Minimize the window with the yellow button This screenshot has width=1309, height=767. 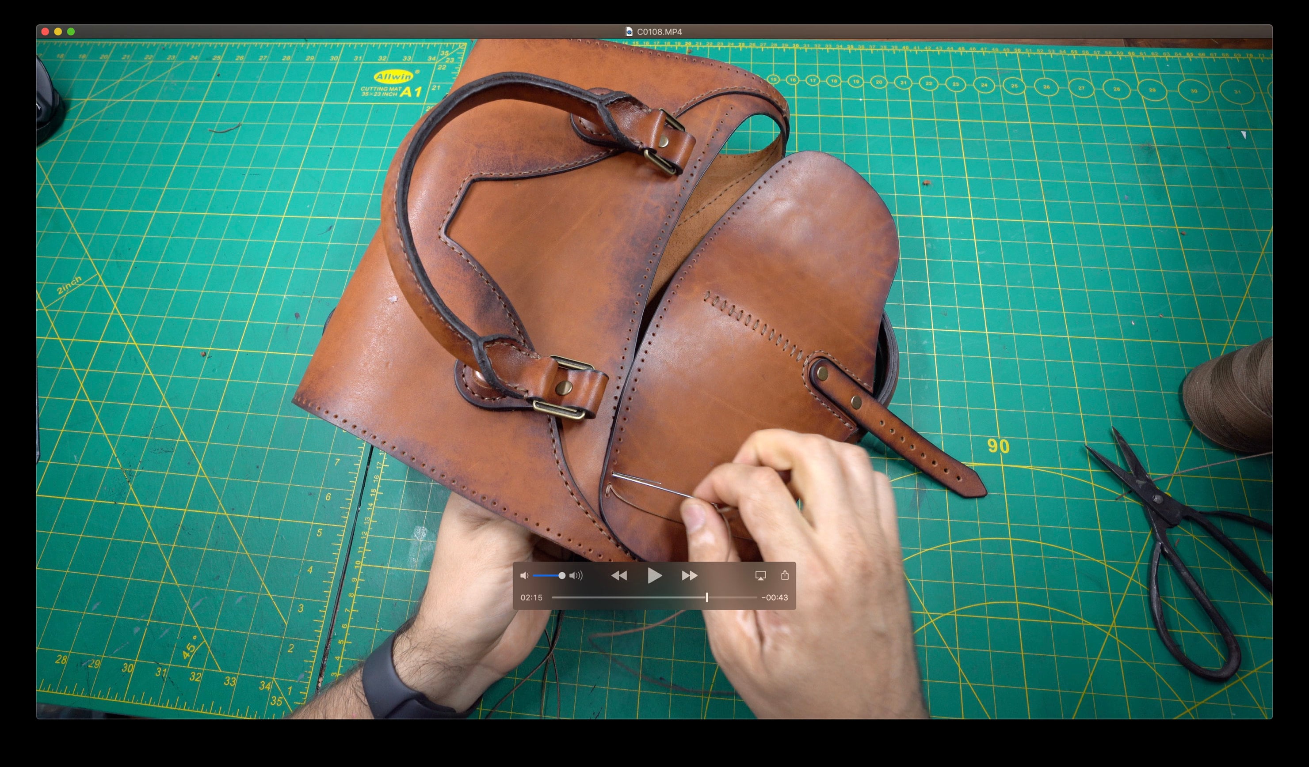click(58, 32)
